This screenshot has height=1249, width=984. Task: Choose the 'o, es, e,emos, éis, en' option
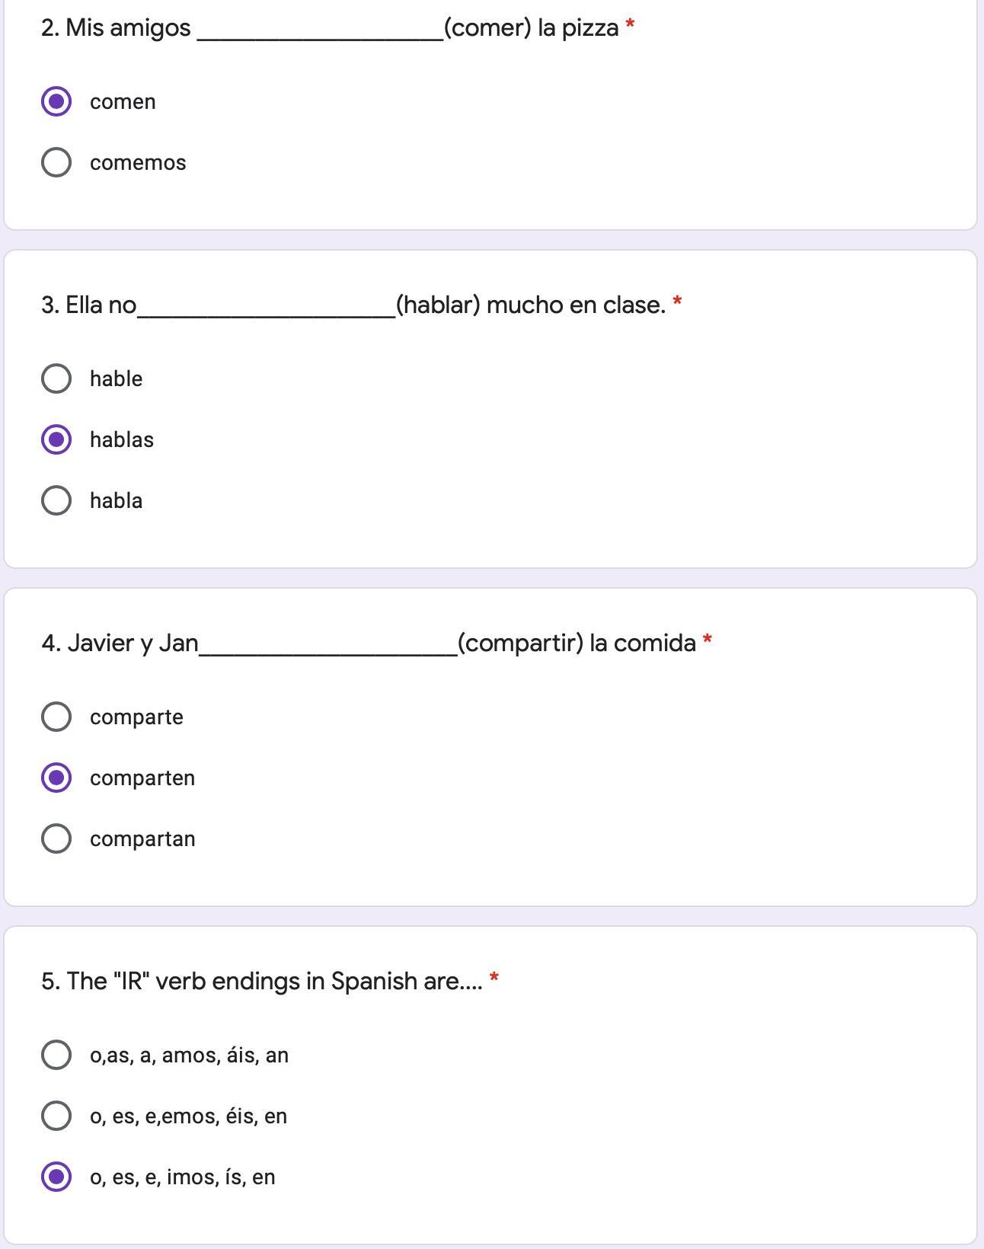[x=56, y=1116]
